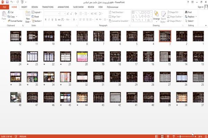Screen dimensions: 208x138
Task: Select slide 1 thumbnail
Action: pyautogui.click(x=198, y=36)
